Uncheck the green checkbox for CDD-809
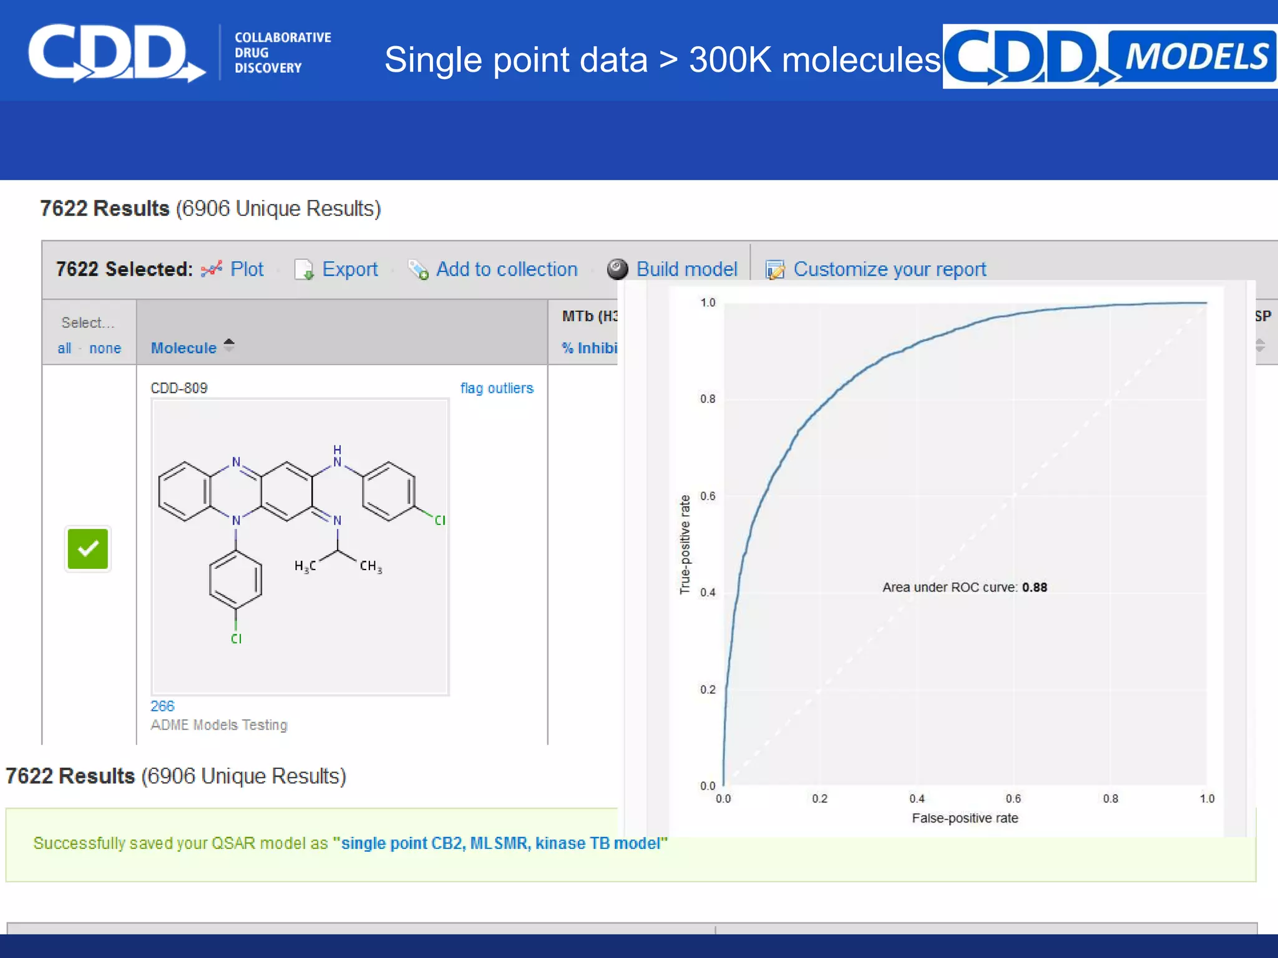The width and height of the screenshot is (1278, 958). point(88,549)
